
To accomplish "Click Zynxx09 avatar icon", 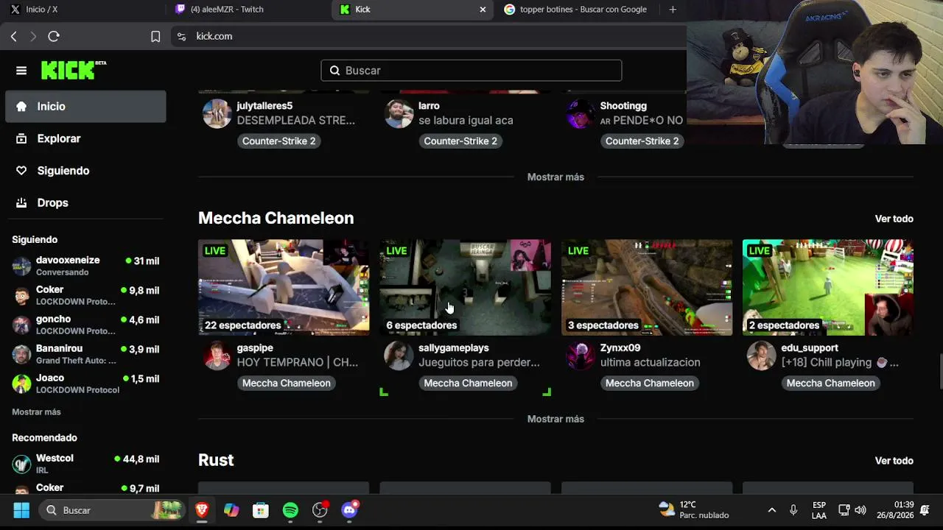I will click(580, 356).
